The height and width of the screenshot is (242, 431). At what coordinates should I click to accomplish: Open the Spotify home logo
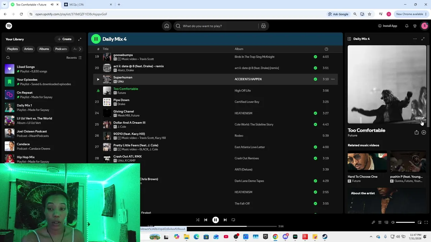point(9,26)
